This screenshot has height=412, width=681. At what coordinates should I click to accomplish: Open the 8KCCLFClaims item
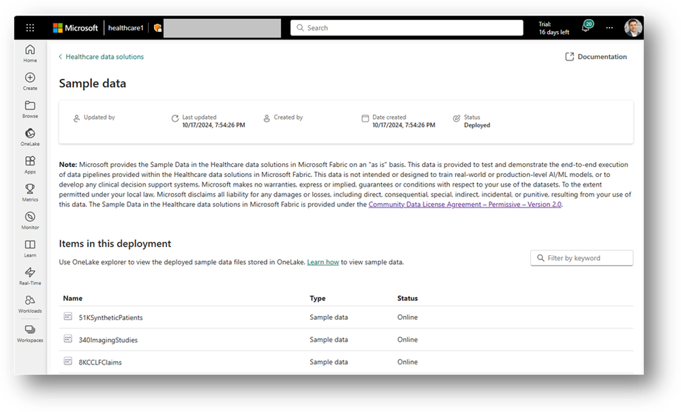point(100,362)
